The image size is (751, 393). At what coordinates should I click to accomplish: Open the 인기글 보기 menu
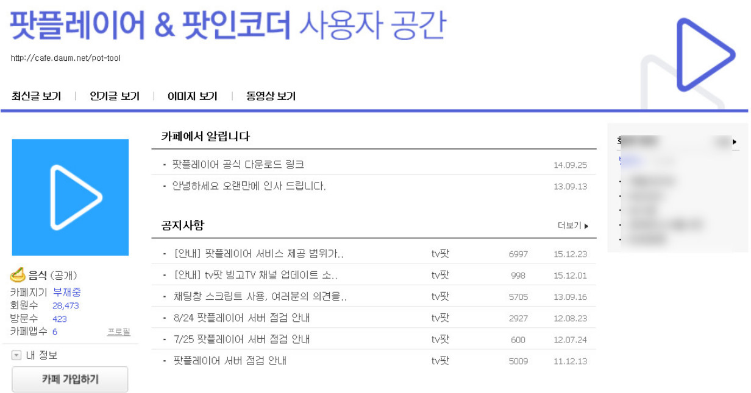coord(115,96)
